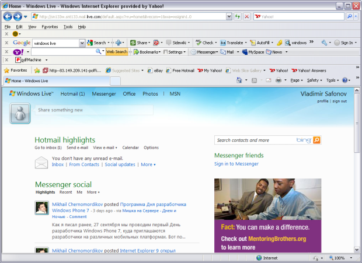Open the View menu
362x263 pixels.
[x=32, y=27]
